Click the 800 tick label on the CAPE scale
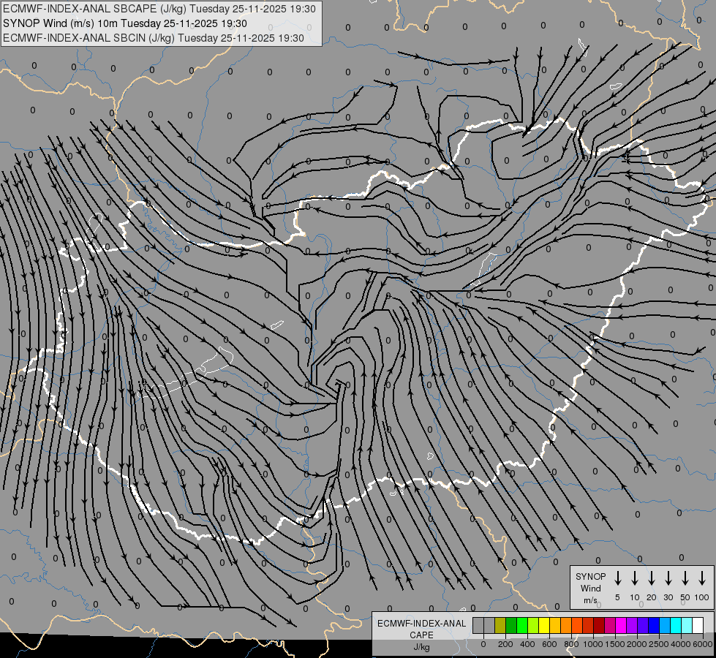The image size is (716, 658). tap(571, 644)
